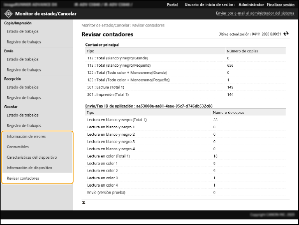
Task: Select Registro de trabajos under Envío
Action: point(23,70)
